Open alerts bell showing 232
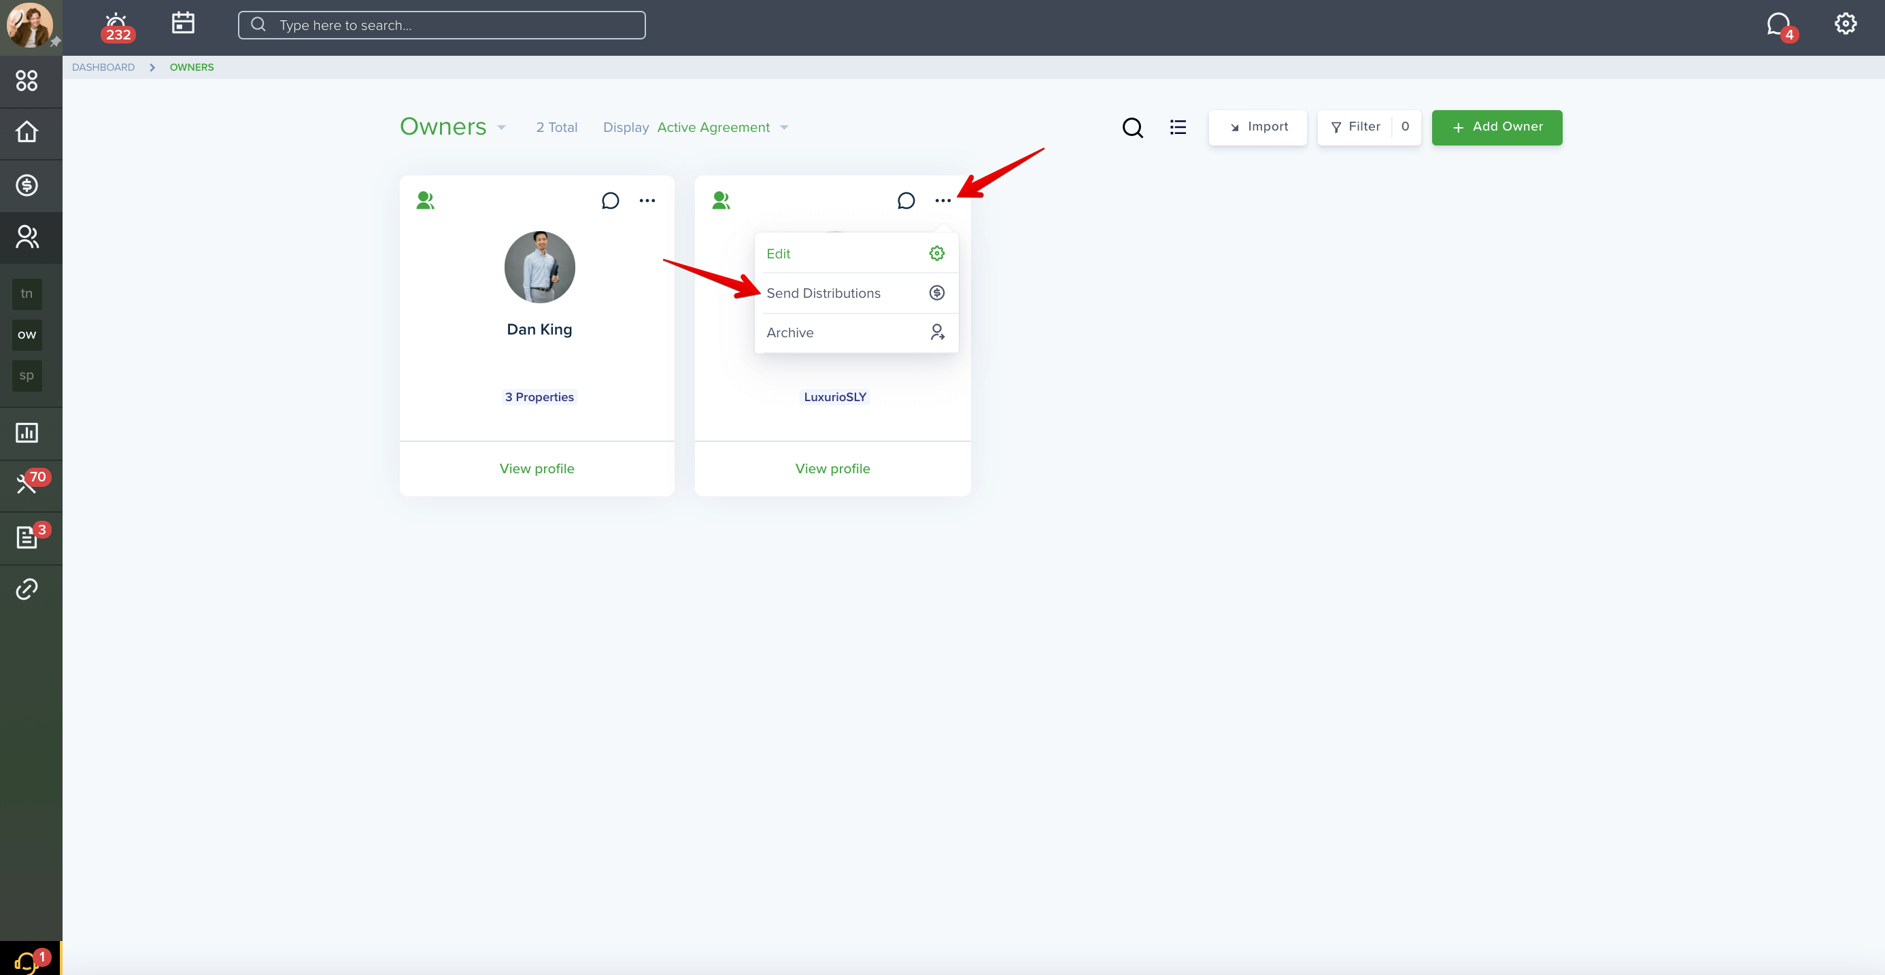1885x975 pixels. pyautogui.click(x=117, y=27)
